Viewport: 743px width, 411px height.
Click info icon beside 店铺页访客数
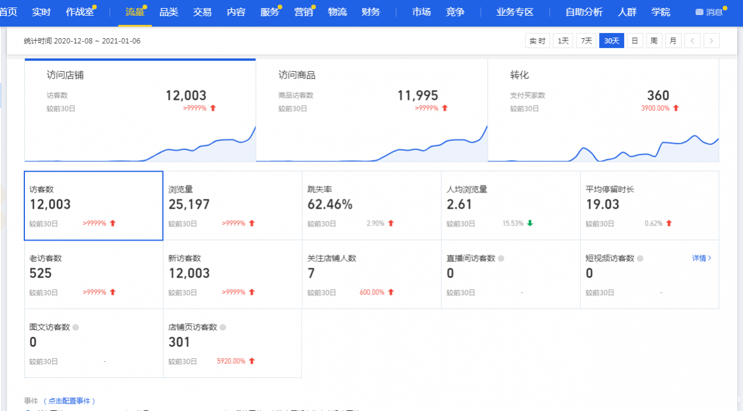[x=223, y=328]
